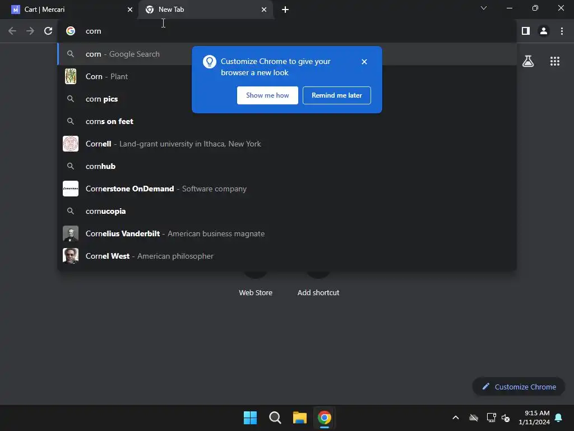Click the Remind me later button

click(336, 95)
